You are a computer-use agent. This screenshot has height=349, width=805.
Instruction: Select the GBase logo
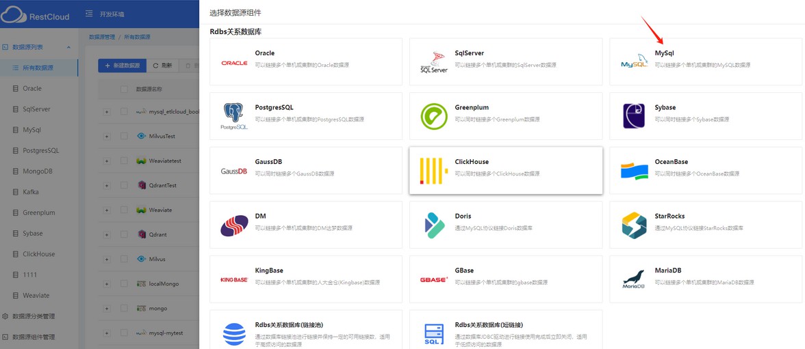[x=434, y=280]
